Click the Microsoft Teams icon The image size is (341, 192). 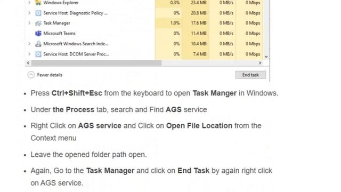pyautogui.click(x=38, y=33)
